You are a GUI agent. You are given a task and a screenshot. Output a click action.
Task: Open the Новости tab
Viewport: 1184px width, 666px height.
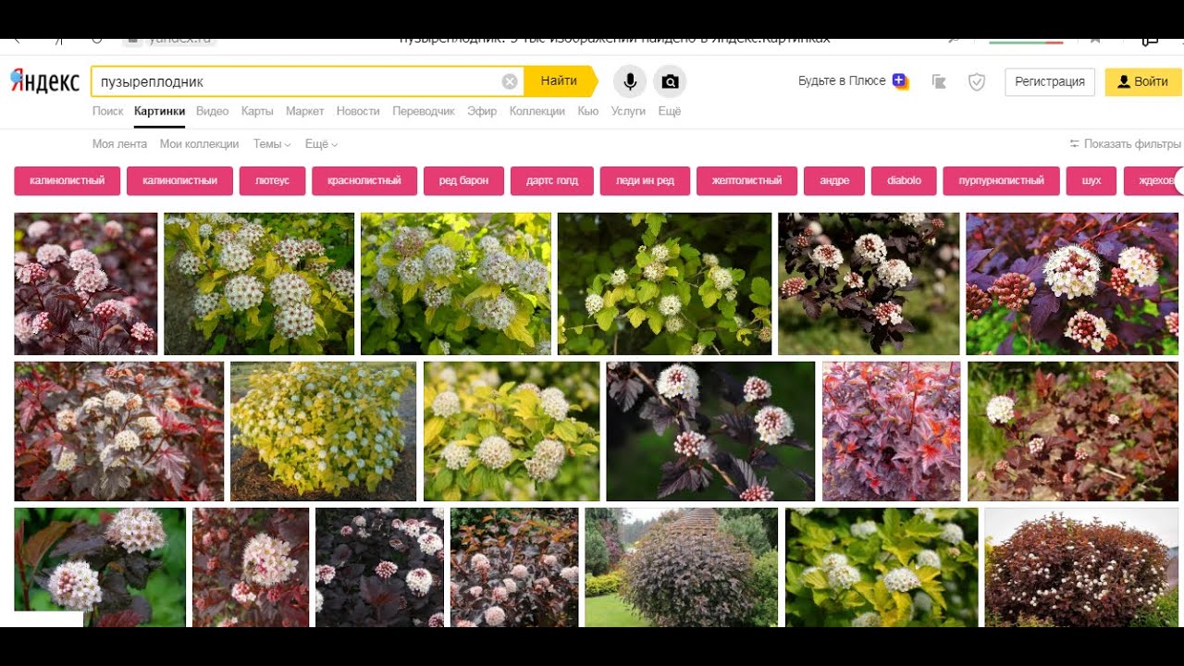(358, 111)
